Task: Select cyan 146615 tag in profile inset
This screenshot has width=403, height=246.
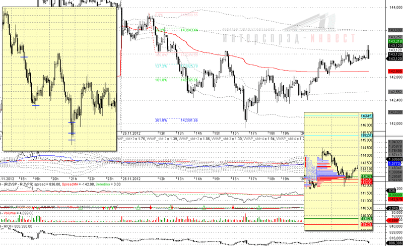Action: pyautogui.click(x=367, y=116)
